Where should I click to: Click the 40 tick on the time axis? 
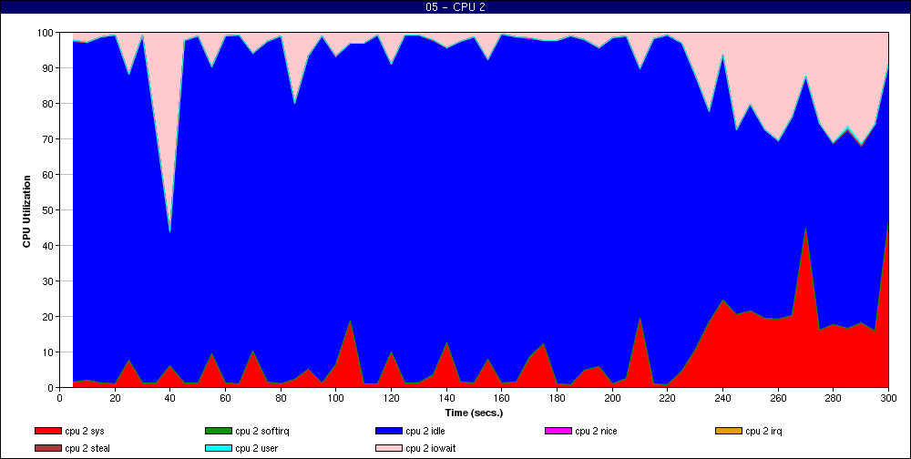click(x=169, y=398)
